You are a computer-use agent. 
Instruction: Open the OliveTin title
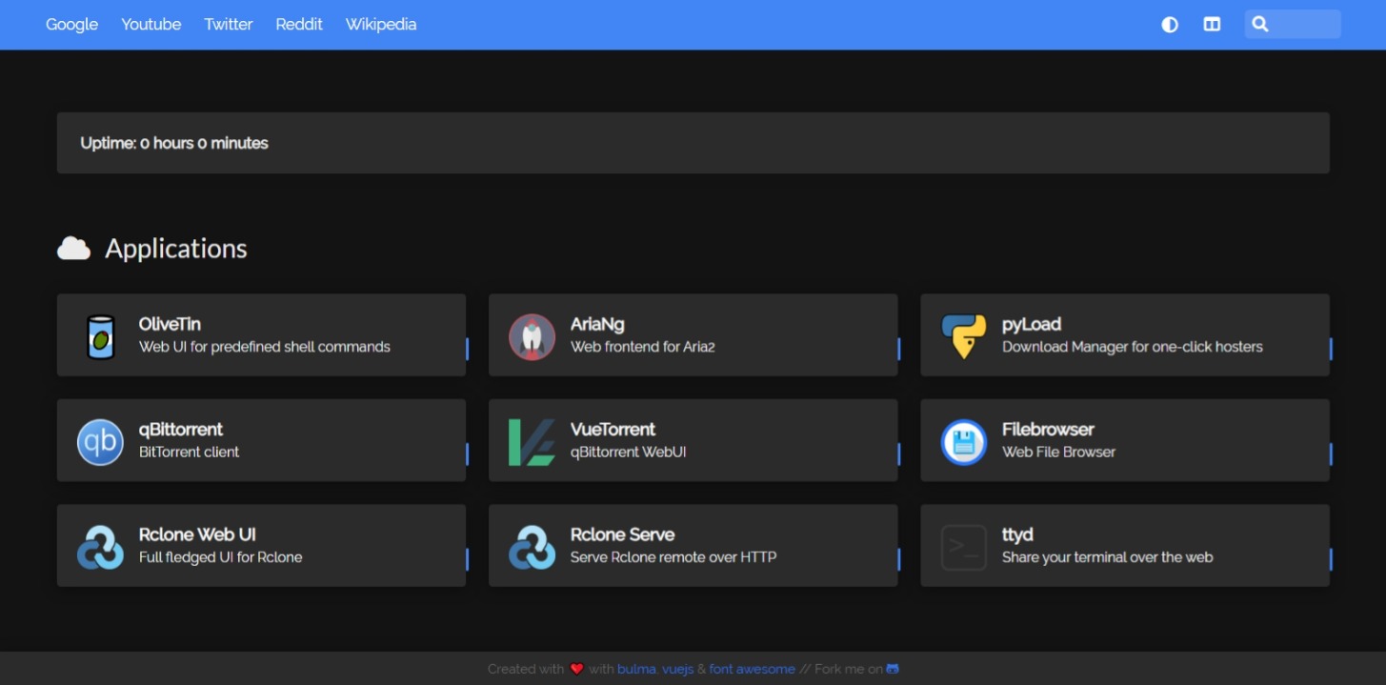tap(170, 324)
